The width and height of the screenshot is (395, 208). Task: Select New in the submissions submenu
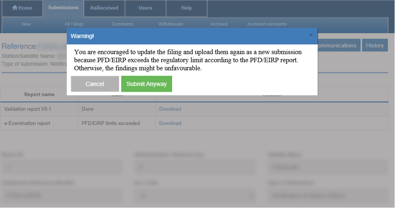(26, 24)
